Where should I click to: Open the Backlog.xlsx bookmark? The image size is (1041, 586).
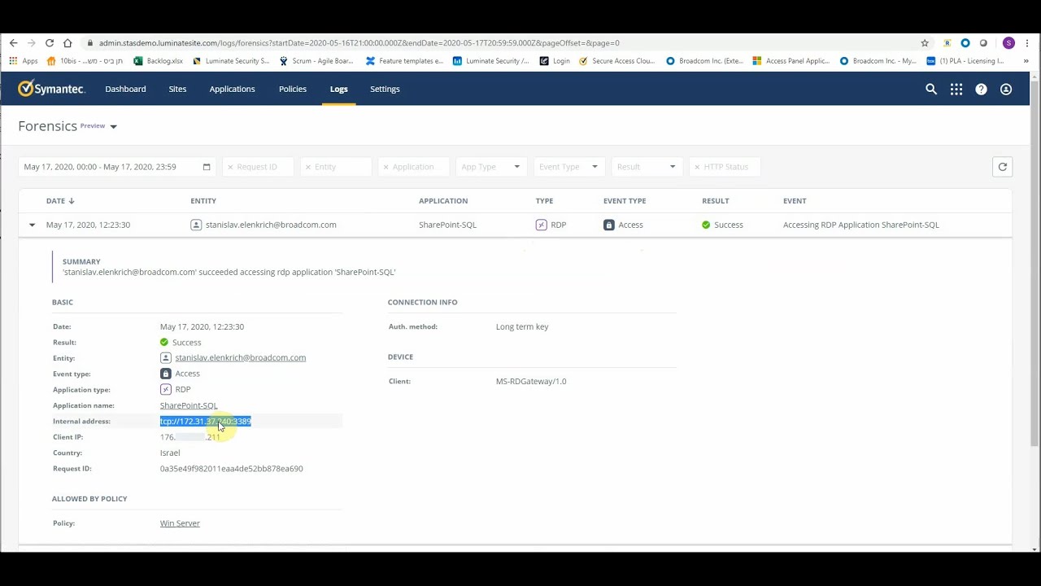[x=159, y=61]
